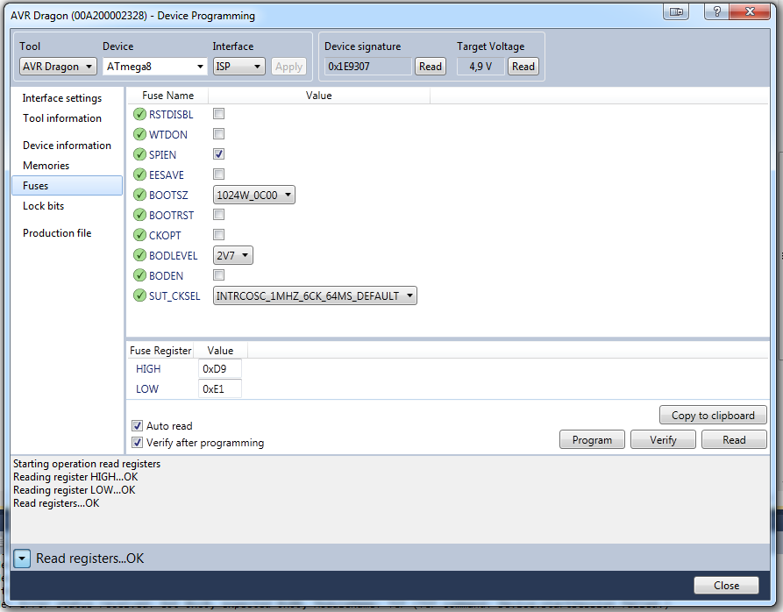The image size is (783, 612).
Task: Click the disabled Apply button
Action: [288, 67]
